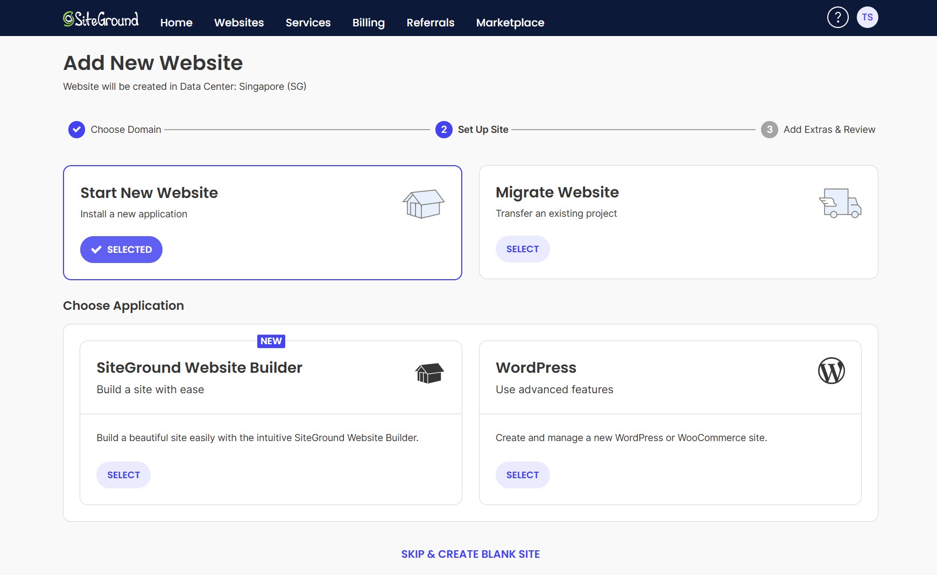This screenshot has width=937, height=575.
Task: Select the Migrate Website option
Action: click(x=523, y=249)
